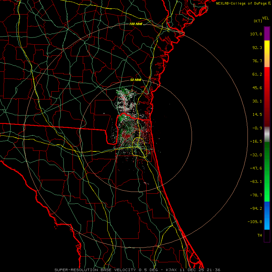Click the 76.7 velocity scale value
Image resolution: width=272 pixels, height=272 pixels.
tap(257, 61)
